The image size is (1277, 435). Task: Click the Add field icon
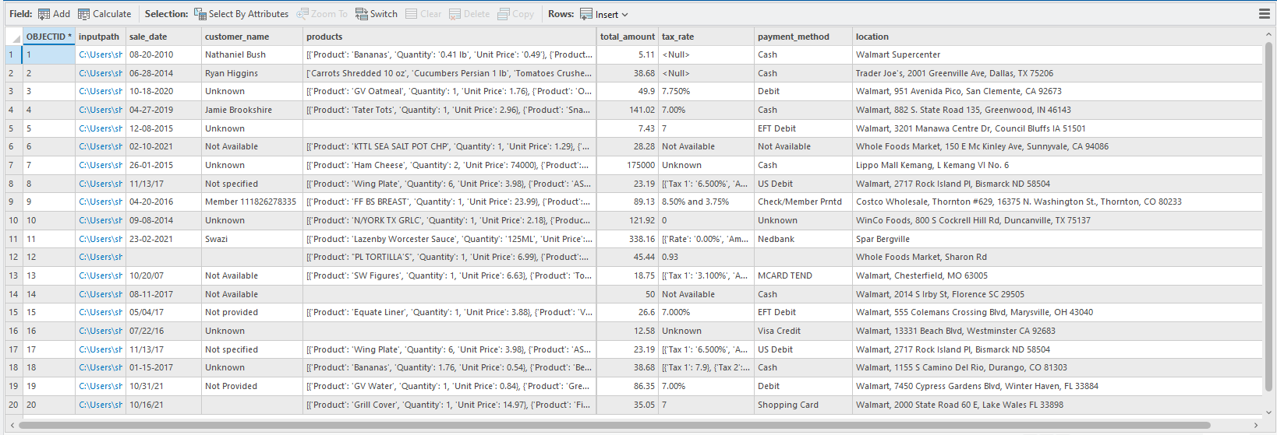[x=44, y=14]
